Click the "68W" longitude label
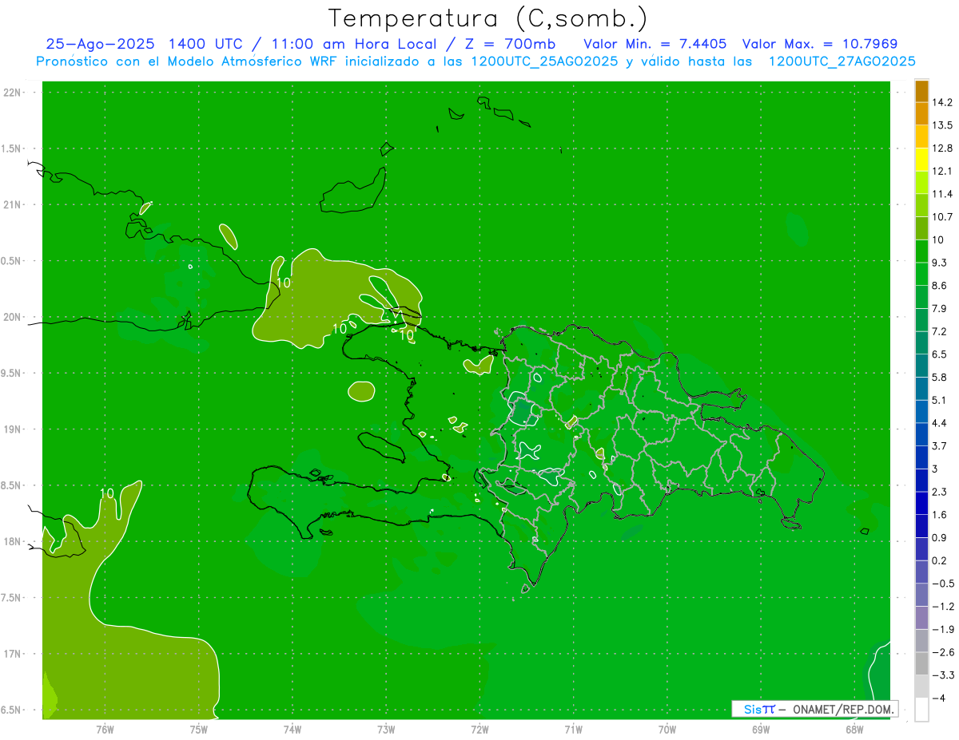The image size is (959, 740). [x=854, y=729]
